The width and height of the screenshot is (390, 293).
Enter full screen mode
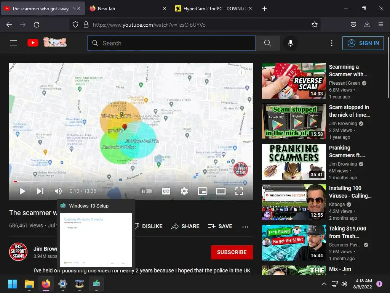point(239,191)
